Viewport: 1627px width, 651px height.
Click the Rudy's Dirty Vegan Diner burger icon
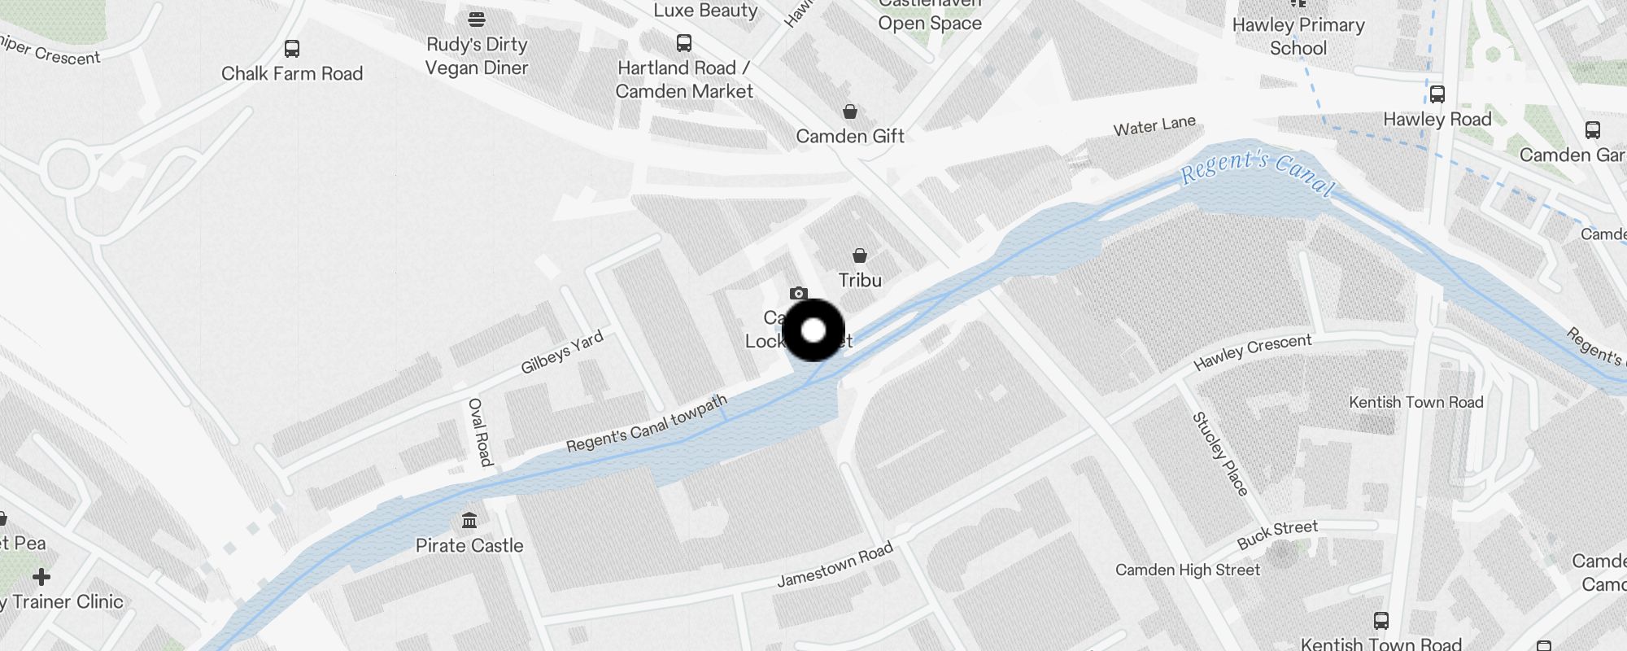coord(477,20)
